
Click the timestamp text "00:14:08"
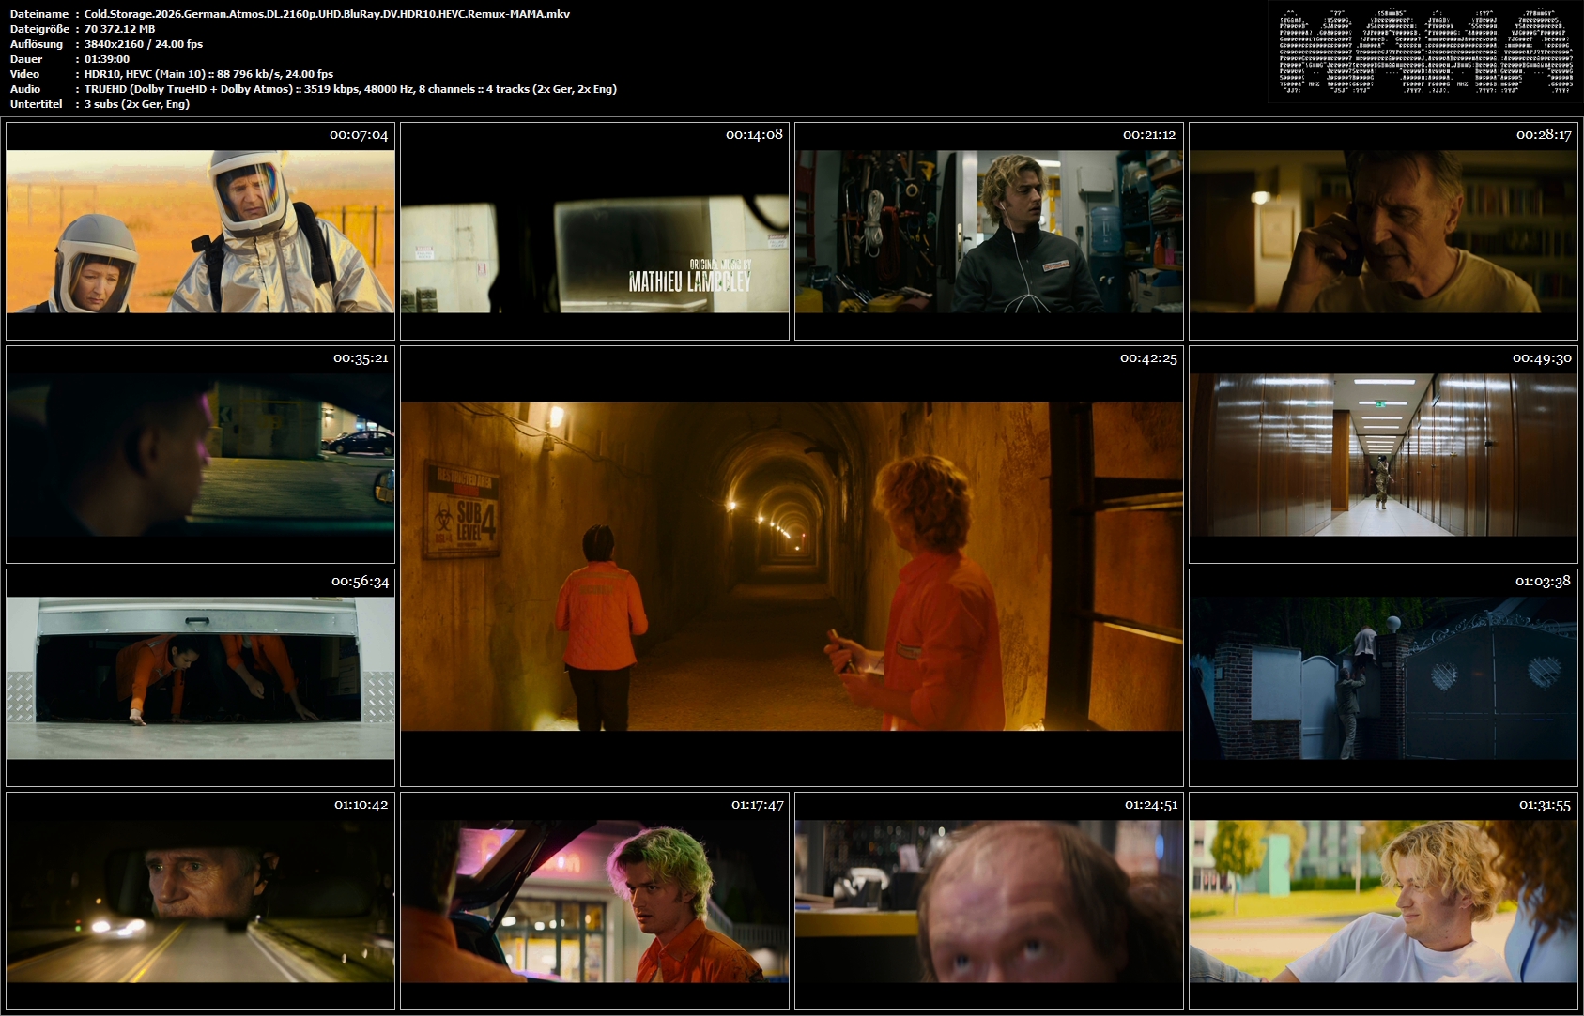[x=754, y=135]
